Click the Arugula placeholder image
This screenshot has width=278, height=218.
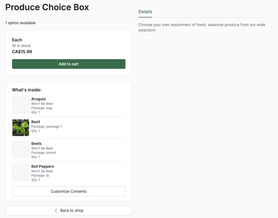click(x=20, y=105)
